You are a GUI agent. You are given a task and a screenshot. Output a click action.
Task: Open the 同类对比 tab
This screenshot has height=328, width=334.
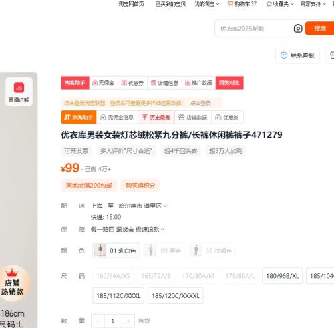point(229,83)
